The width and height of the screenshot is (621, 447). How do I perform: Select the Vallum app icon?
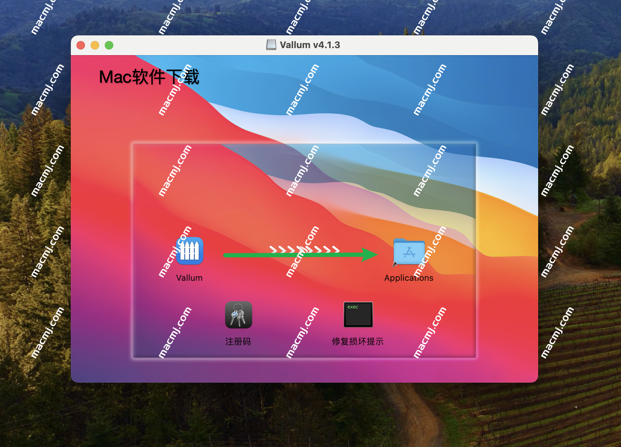(x=190, y=251)
